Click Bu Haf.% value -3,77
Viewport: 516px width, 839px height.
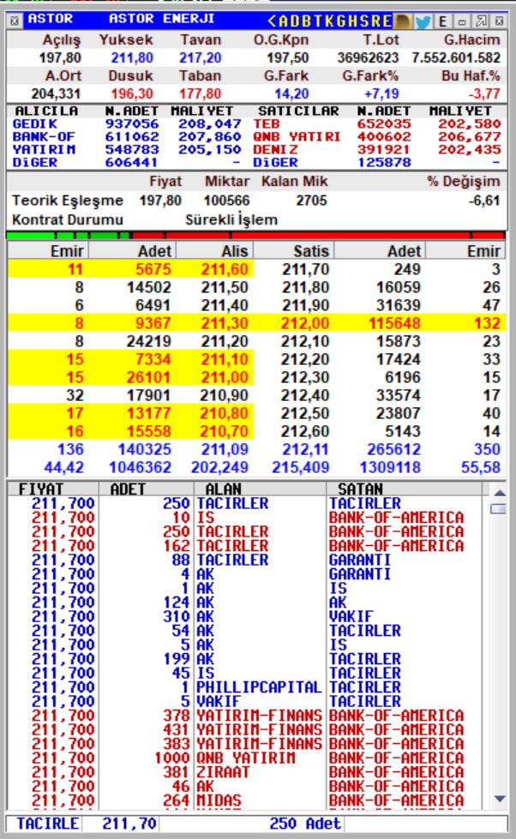pos(484,93)
